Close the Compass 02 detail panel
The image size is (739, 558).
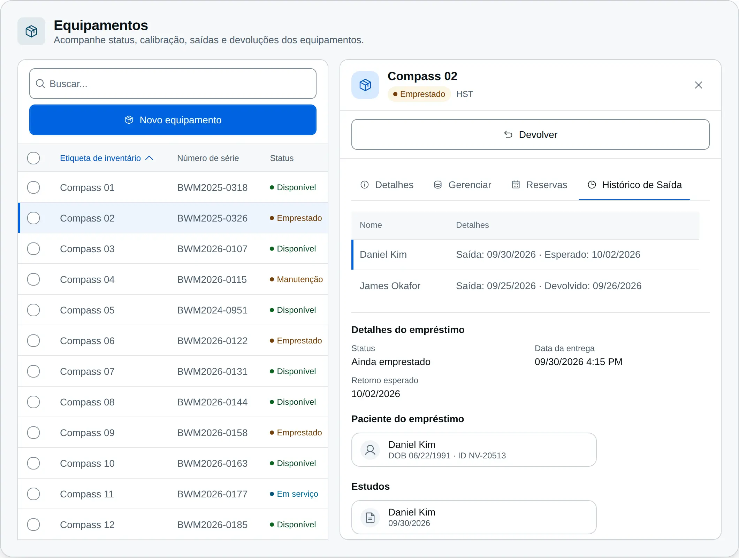(x=698, y=85)
